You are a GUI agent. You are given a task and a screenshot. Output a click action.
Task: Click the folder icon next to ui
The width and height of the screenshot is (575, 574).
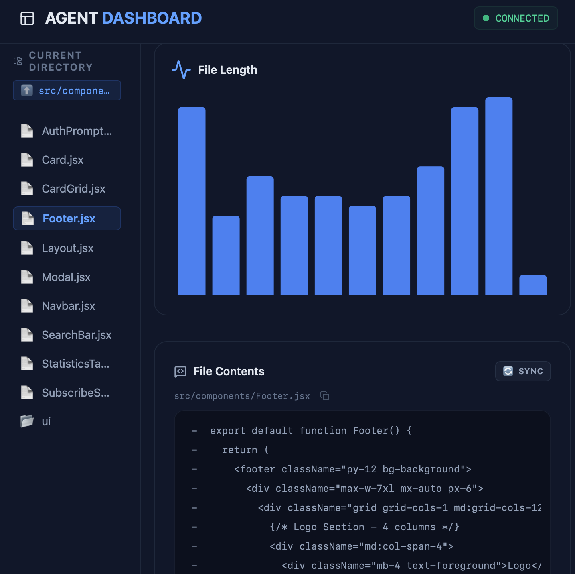[x=27, y=421]
